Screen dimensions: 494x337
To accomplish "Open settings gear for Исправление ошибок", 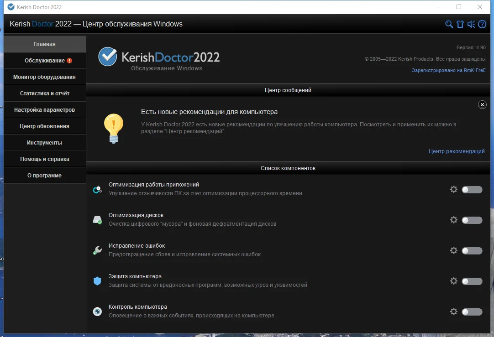I will pos(454,250).
